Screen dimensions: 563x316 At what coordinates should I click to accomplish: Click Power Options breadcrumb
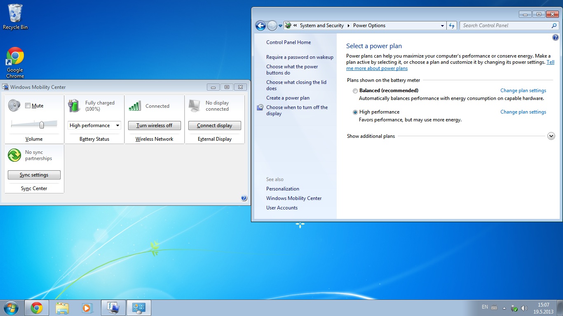[x=369, y=26]
